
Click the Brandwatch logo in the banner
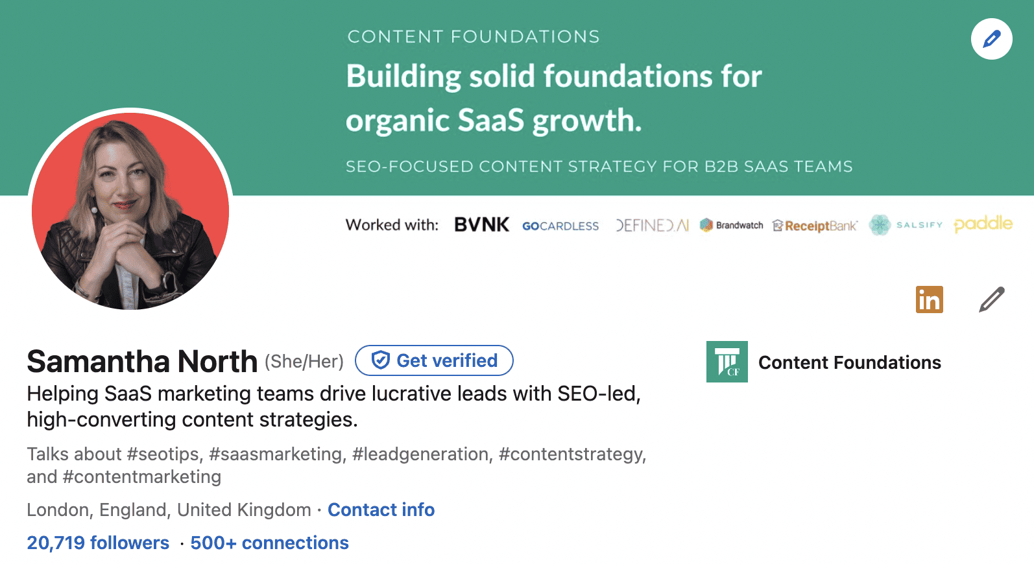point(732,225)
